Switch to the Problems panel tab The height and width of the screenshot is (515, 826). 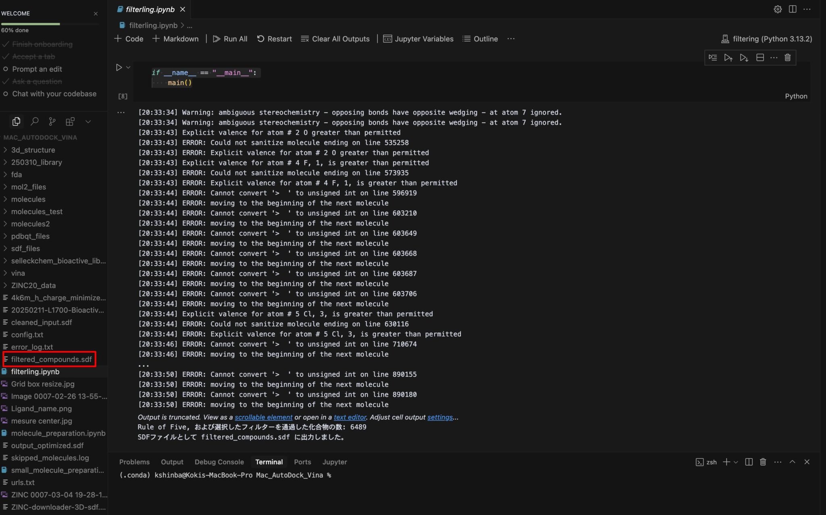pos(135,462)
